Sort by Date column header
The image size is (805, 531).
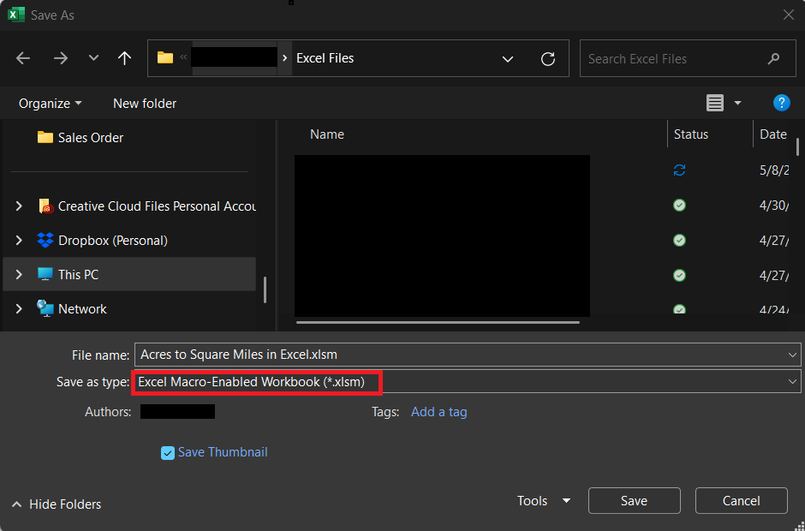coord(773,134)
